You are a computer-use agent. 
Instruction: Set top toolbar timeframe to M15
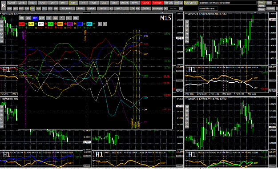coord(21,8)
